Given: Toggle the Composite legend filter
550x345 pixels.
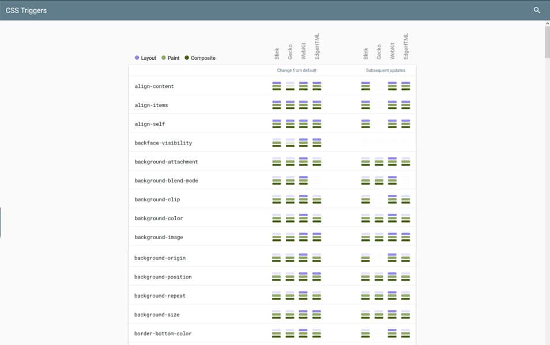Looking at the screenshot, I should pyautogui.click(x=200, y=57).
